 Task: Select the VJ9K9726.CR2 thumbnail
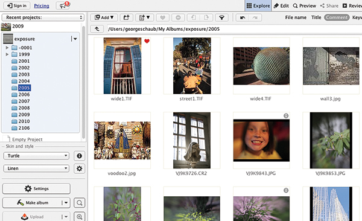point(192,141)
